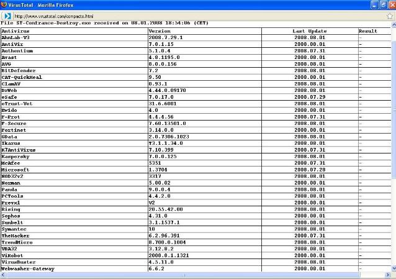Select the VBA32 antivirus name
Screen dimensions: 396x279
coord(9,249)
